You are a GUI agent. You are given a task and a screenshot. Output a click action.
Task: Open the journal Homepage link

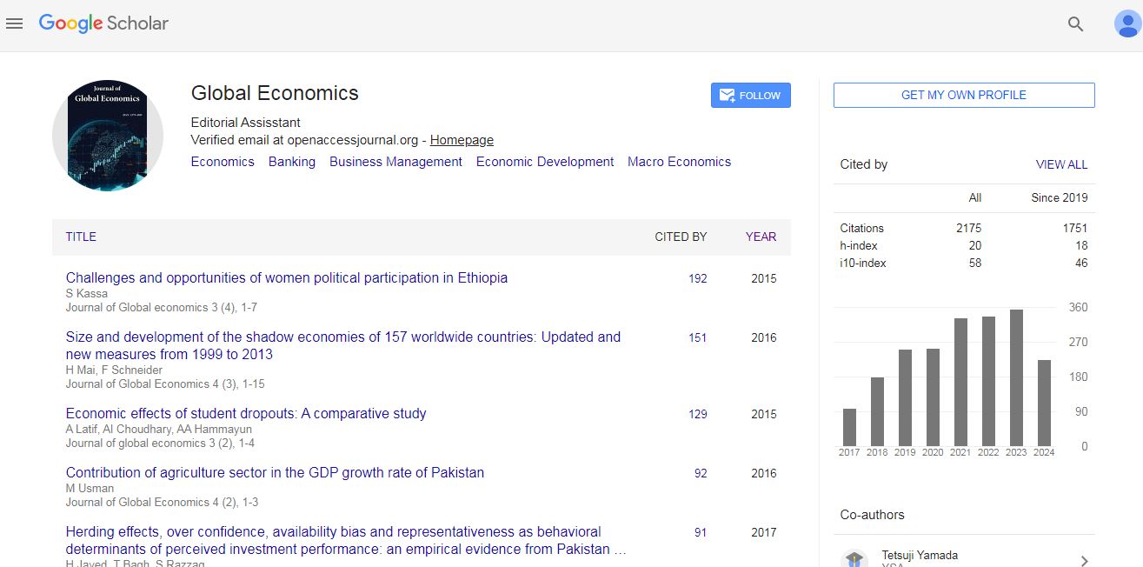[x=462, y=140]
